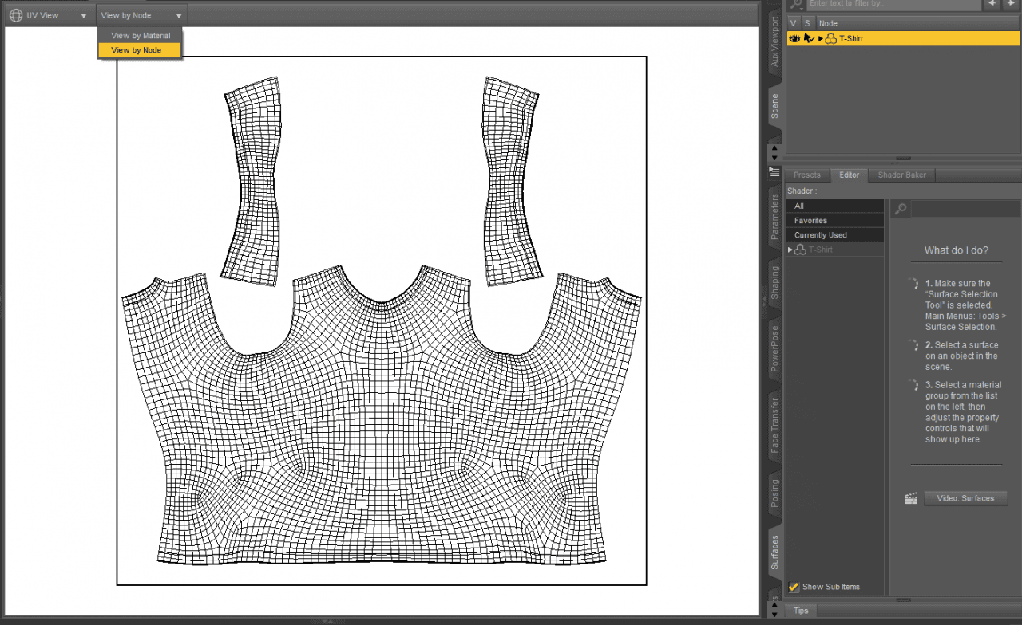Click the back arrow beside the filter field
The width and height of the screenshot is (1022, 625).
(990, 4)
